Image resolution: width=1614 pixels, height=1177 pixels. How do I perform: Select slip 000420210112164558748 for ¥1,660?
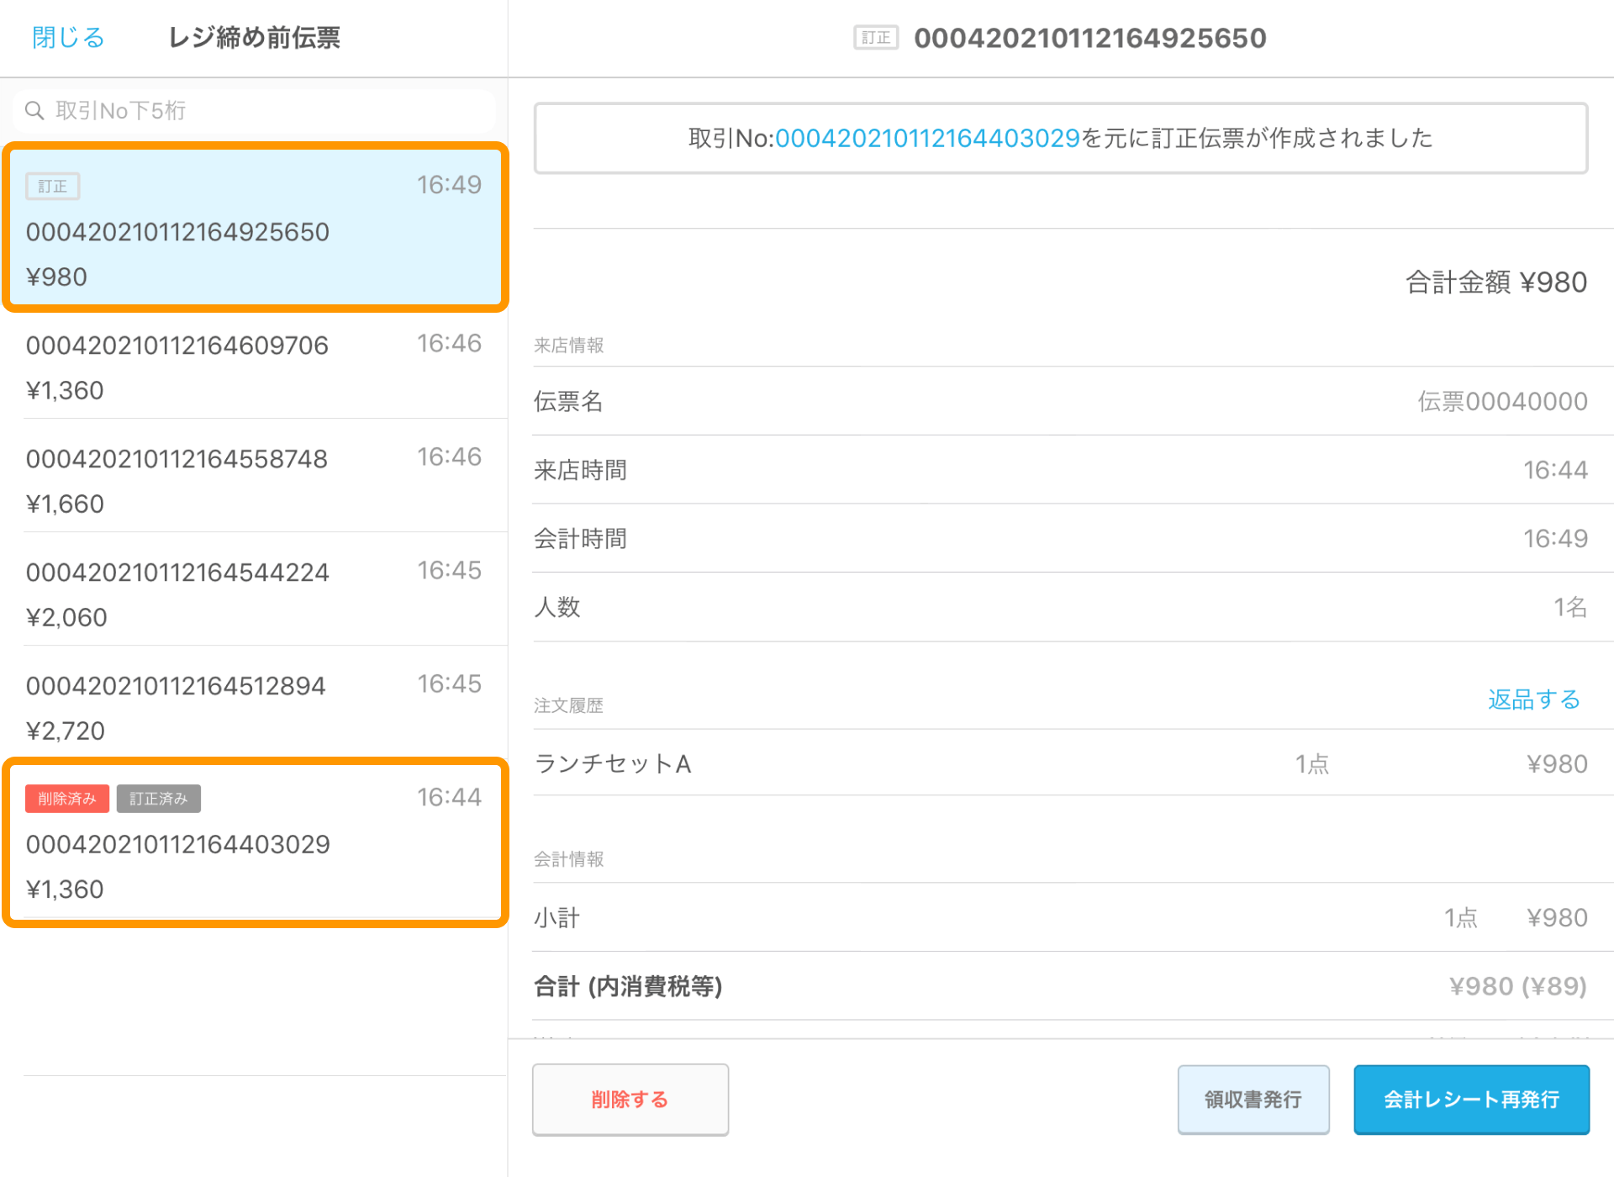tap(252, 480)
